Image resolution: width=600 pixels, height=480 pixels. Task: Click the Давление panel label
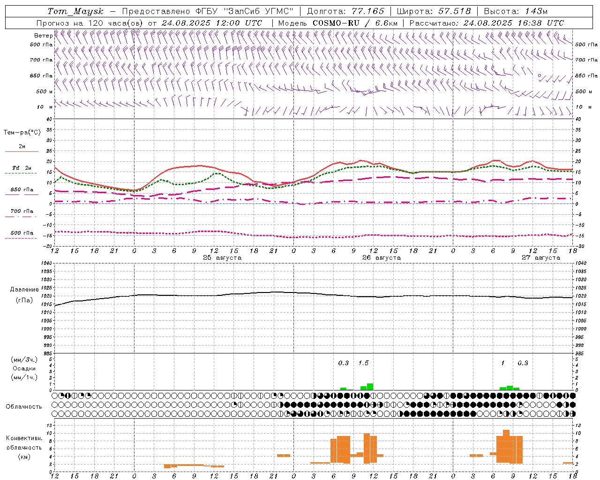pyautogui.click(x=24, y=290)
